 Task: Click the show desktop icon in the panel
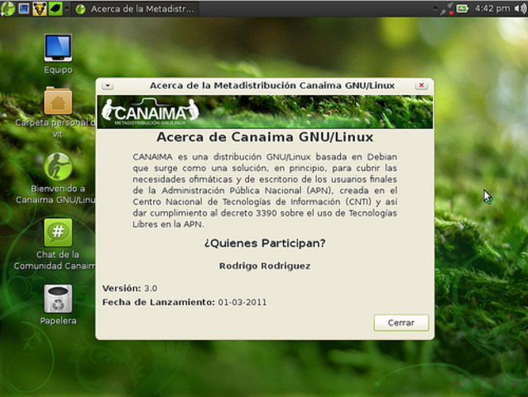[23, 9]
